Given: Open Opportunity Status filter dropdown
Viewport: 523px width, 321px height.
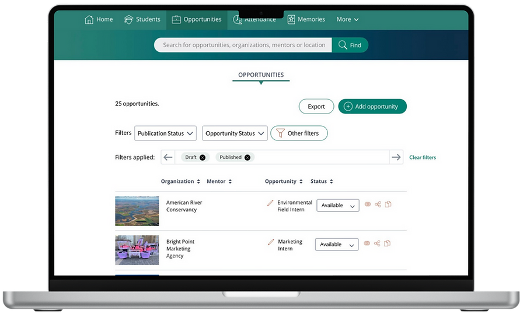Looking at the screenshot, I should point(235,133).
